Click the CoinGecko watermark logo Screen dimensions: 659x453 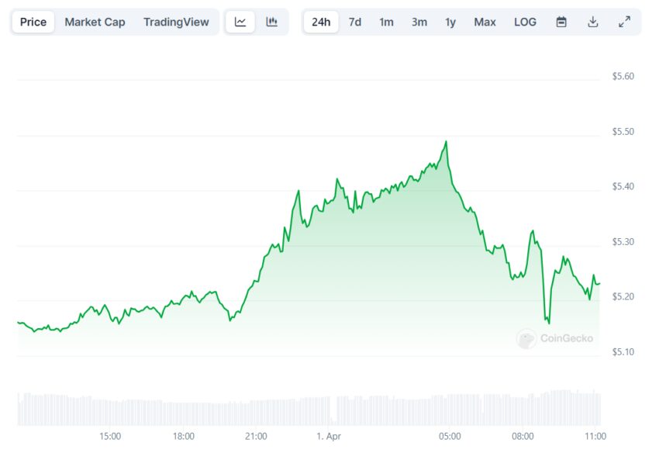point(556,338)
